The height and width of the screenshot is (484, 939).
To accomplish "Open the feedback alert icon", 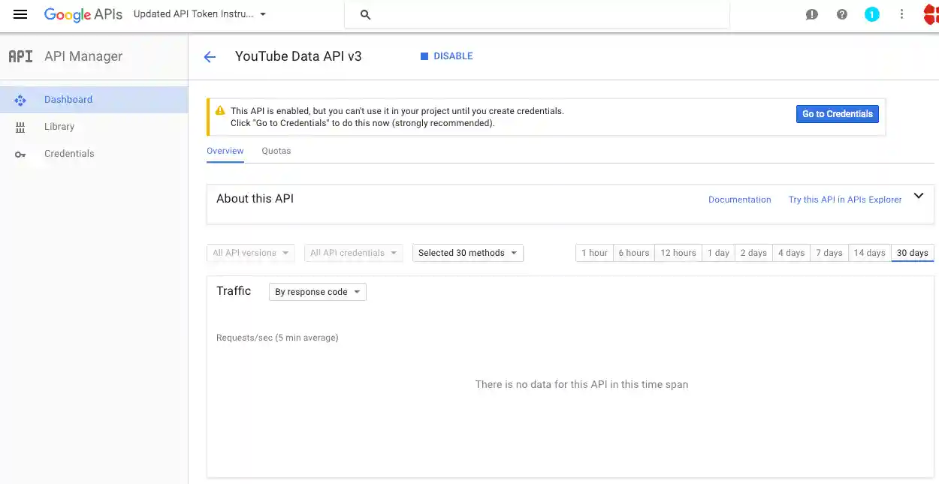I will [x=811, y=14].
